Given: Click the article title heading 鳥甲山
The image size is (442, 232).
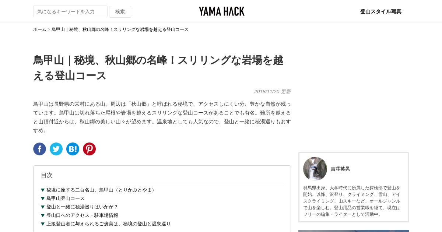Looking at the screenshot, I should [x=158, y=68].
